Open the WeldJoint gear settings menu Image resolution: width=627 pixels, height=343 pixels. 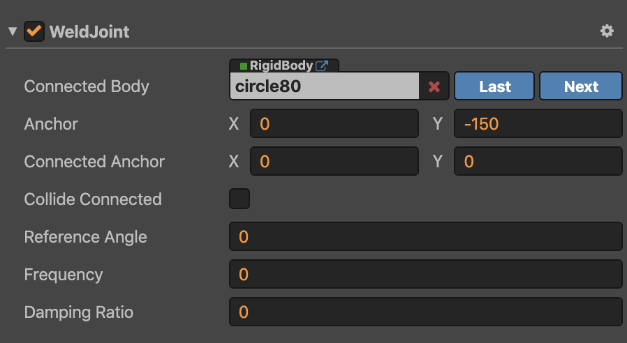point(607,31)
